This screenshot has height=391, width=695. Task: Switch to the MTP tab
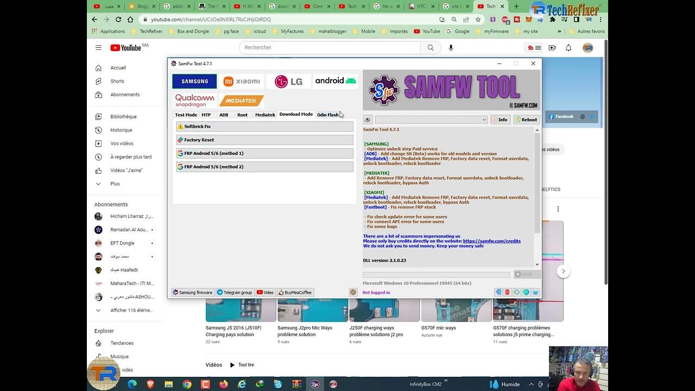(x=206, y=115)
